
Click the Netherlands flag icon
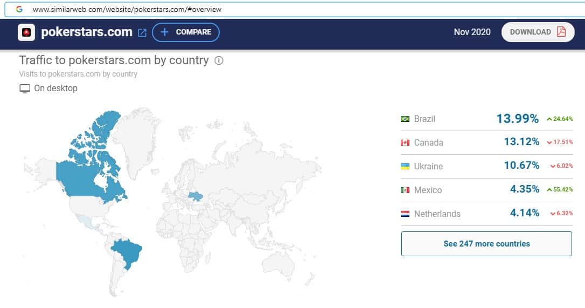[405, 214]
